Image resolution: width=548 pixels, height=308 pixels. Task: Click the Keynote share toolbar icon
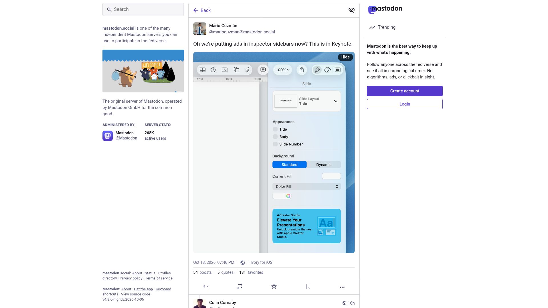point(302,70)
